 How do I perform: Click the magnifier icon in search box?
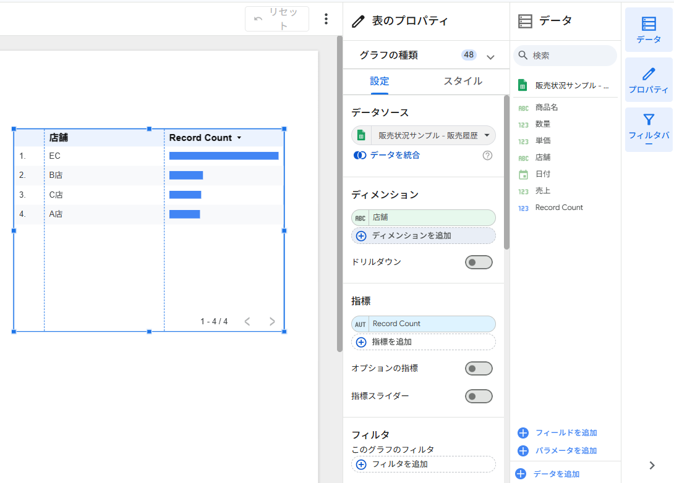tap(523, 56)
